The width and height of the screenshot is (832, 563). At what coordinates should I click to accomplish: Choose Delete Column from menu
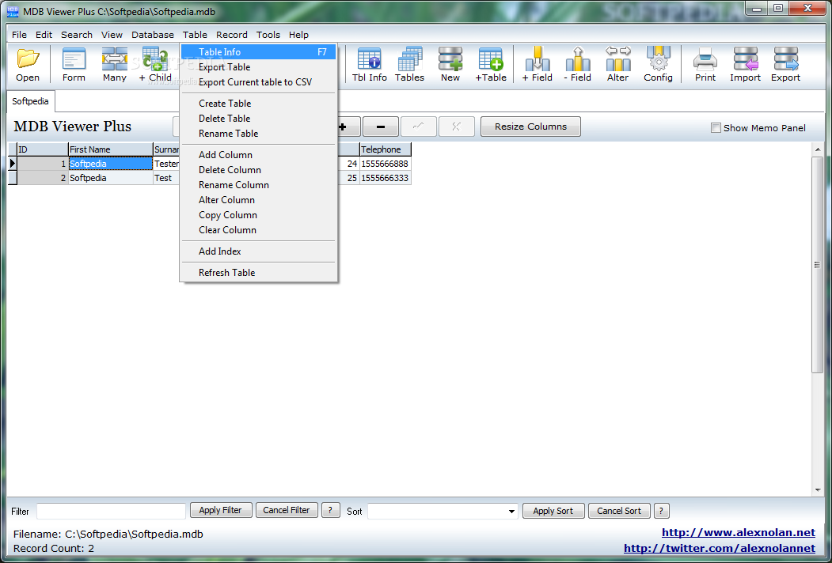click(x=258, y=170)
